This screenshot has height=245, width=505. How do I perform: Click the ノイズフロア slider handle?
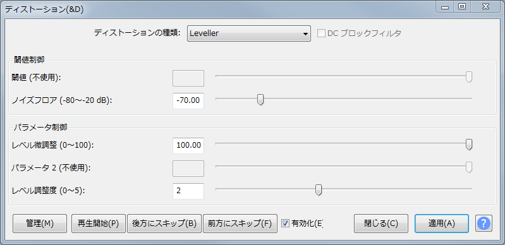pos(260,100)
